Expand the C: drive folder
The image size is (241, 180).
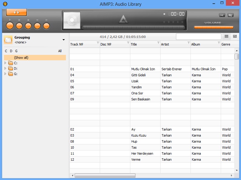point(5,63)
